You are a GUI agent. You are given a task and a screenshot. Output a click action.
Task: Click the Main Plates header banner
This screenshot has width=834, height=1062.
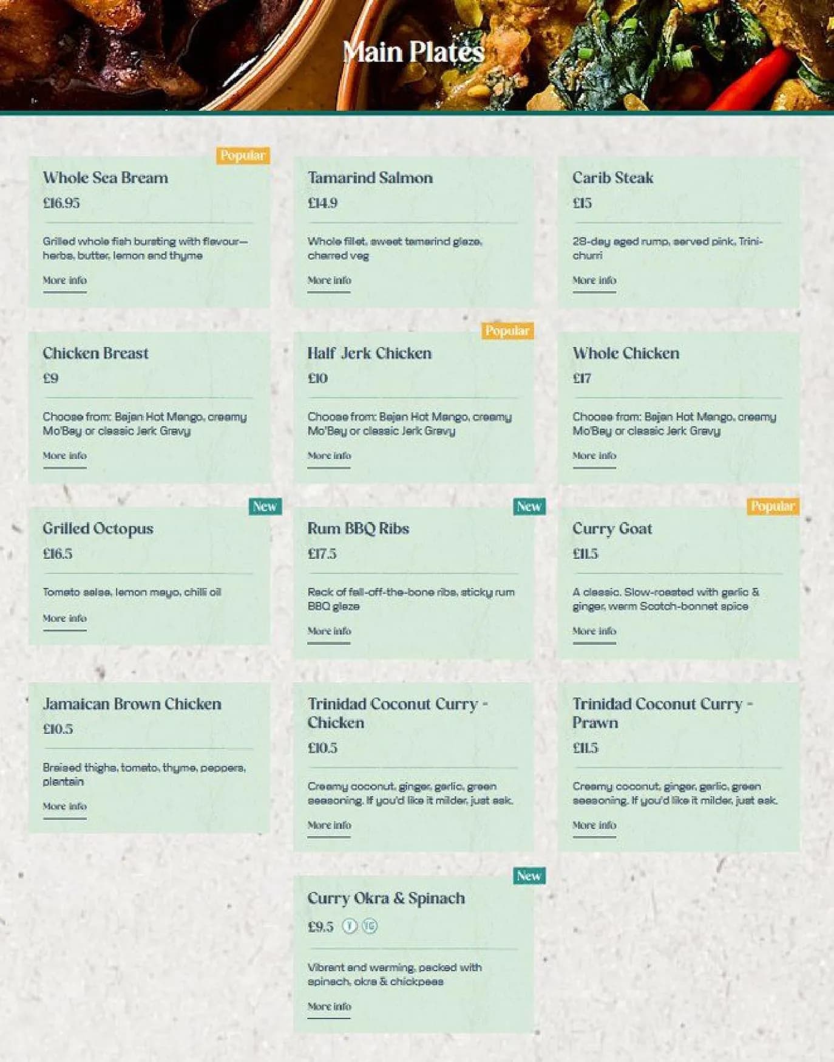(417, 55)
